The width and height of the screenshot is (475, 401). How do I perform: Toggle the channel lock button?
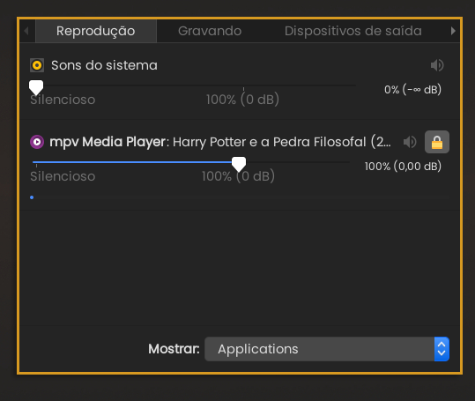click(437, 142)
